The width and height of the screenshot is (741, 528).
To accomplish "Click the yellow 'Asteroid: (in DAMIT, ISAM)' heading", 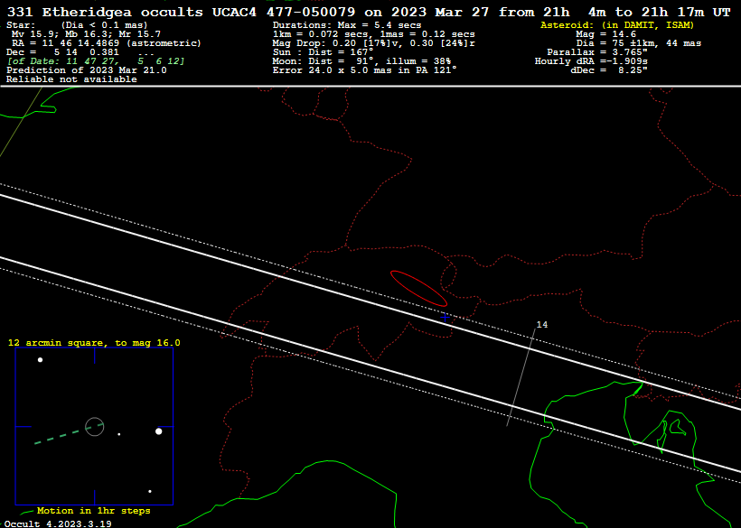I will 617,25.
